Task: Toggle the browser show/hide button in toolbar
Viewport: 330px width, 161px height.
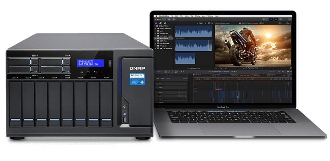Action: tap(271, 19)
